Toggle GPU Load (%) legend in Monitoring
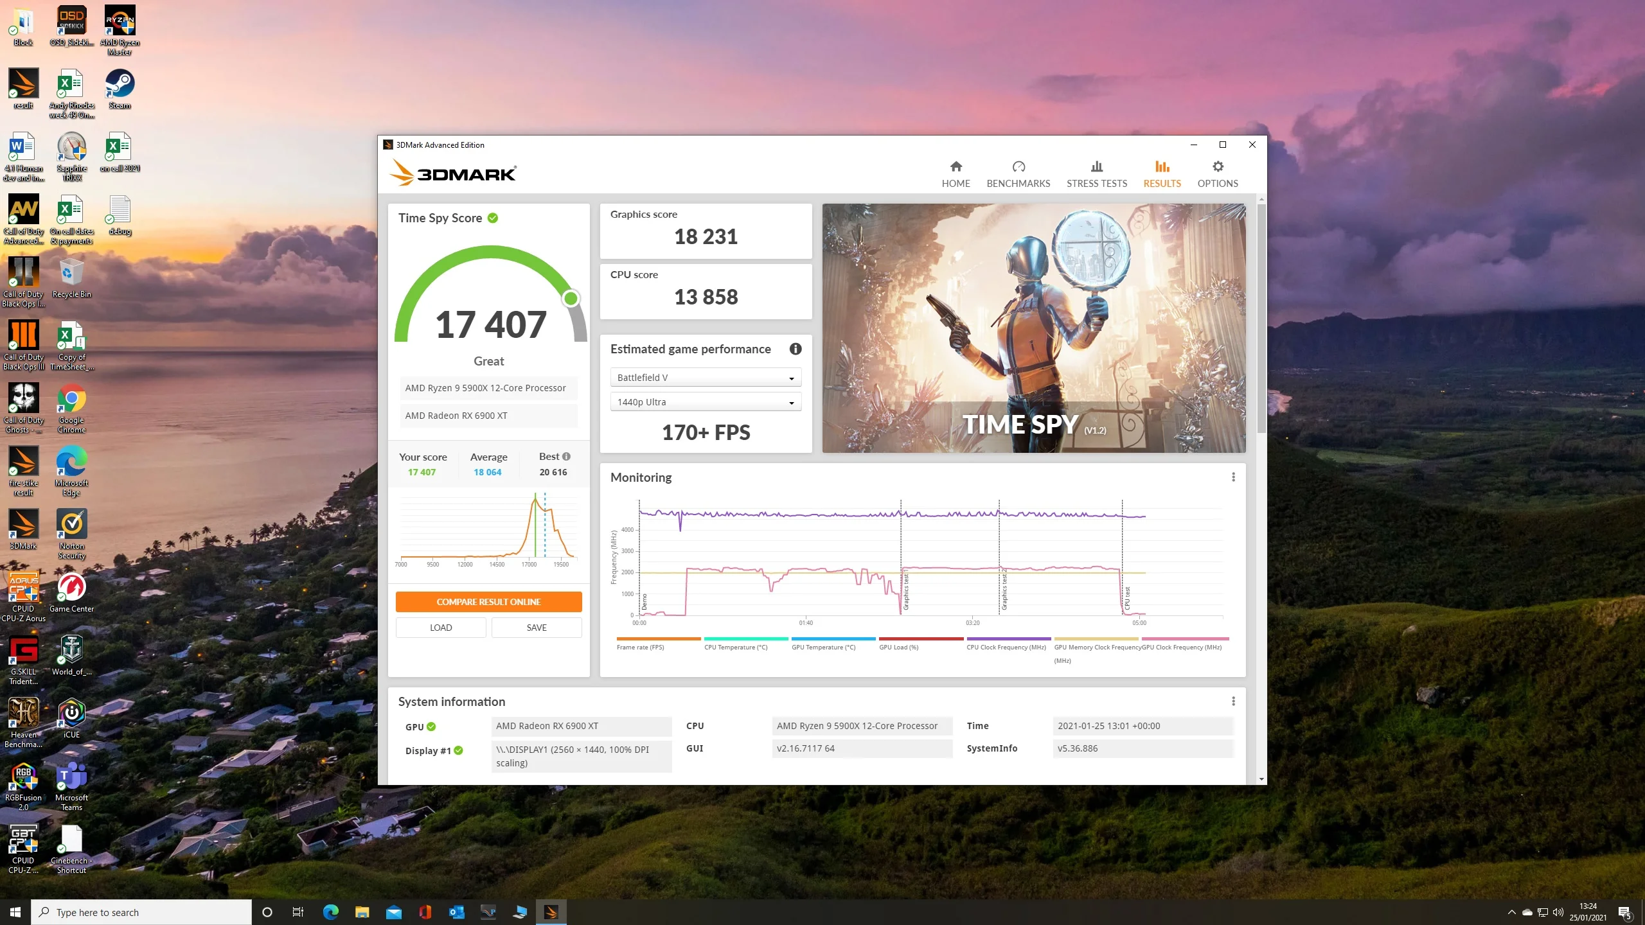The image size is (1645, 925). pos(920,644)
